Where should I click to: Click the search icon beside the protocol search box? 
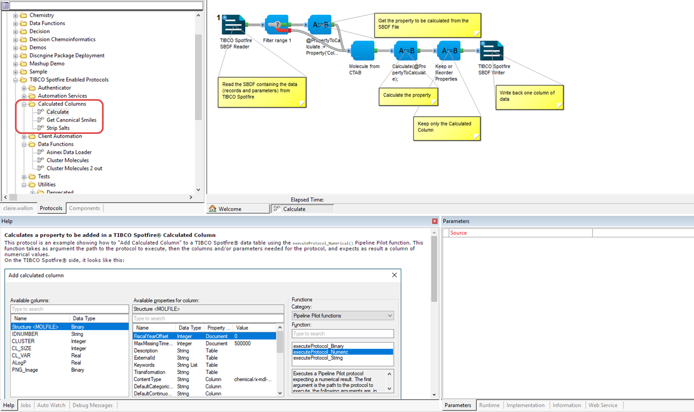[5, 5]
